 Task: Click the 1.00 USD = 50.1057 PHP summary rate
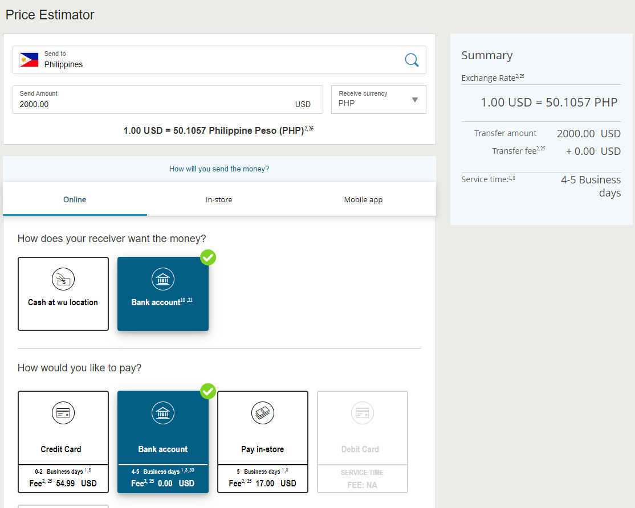click(549, 103)
